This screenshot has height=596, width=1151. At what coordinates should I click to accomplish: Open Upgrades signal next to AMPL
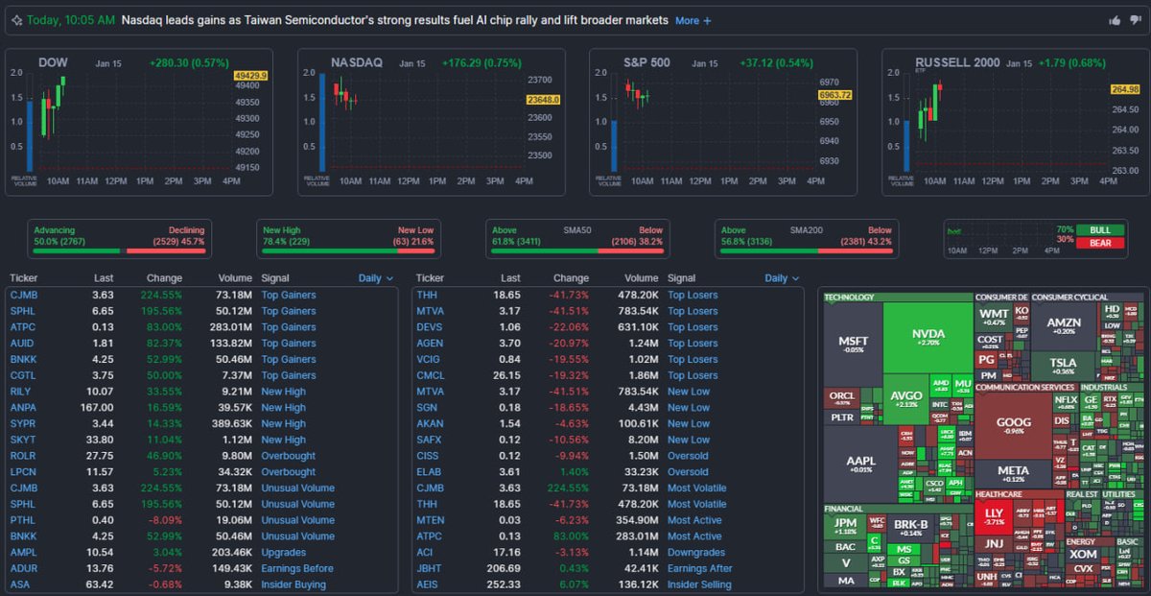click(284, 552)
